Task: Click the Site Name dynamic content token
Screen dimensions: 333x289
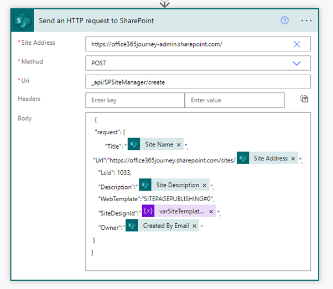Action: tap(155, 144)
